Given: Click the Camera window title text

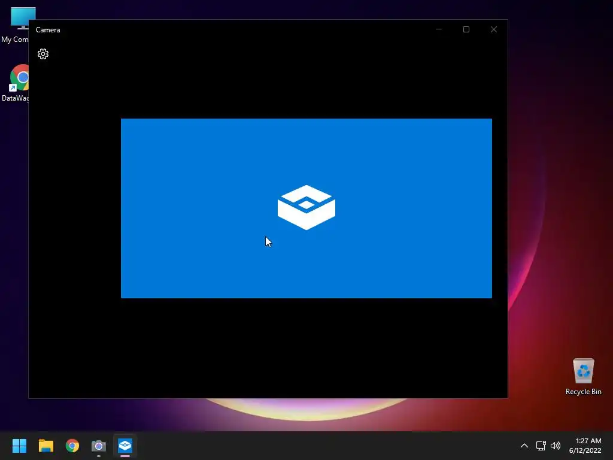Looking at the screenshot, I should 48,30.
